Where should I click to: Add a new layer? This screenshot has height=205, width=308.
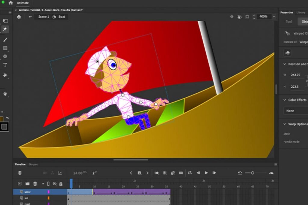(20, 184)
